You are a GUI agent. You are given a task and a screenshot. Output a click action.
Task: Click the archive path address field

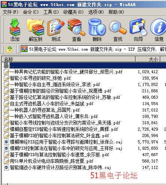(93, 49)
